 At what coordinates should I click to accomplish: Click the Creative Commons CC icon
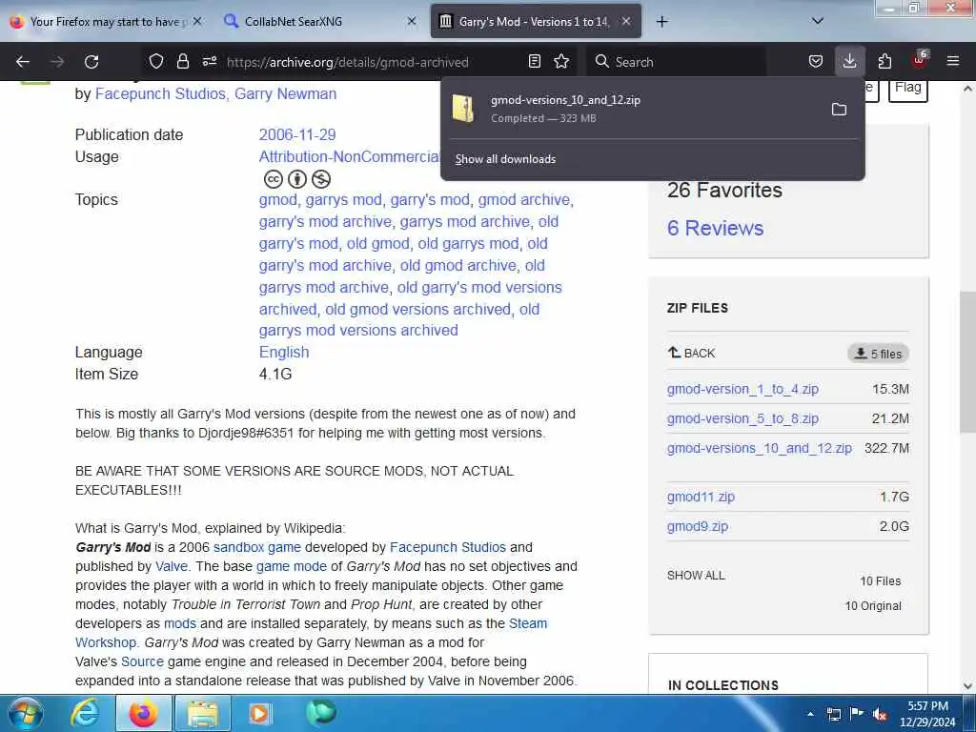[274, 179]
